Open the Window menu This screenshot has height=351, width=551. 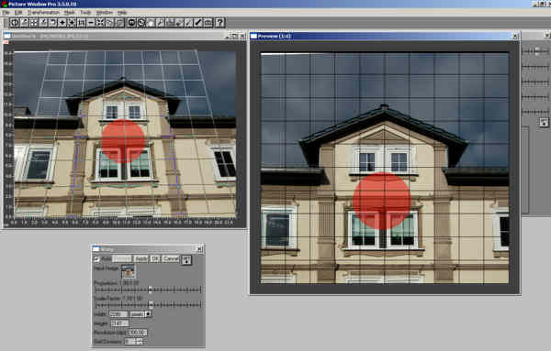[105, 13]
